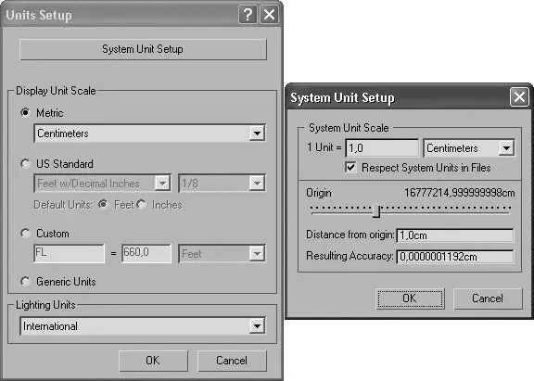The width and height of the screenshot is (534, 381).
Task: Choose the US Standard option
Action: [25, 164]
